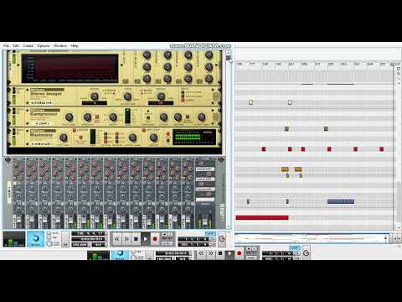
Task: Click the Stereo Imager low band width knob
Action: click(95, 96)
